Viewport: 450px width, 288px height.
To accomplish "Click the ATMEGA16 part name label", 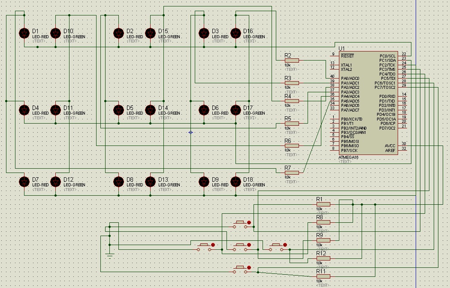I will [x=348, y=158].
